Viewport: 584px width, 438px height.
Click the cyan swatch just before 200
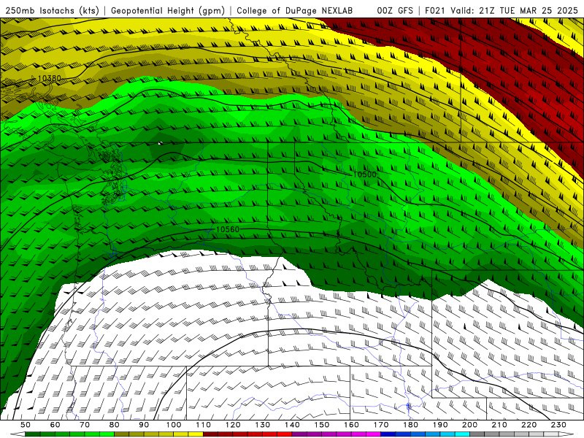click(x=462, y=434)
